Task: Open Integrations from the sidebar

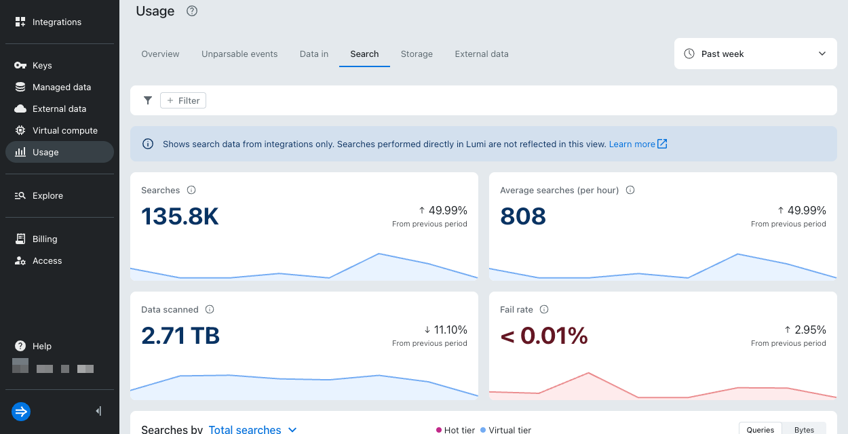Action: click(x=59, y=22)
